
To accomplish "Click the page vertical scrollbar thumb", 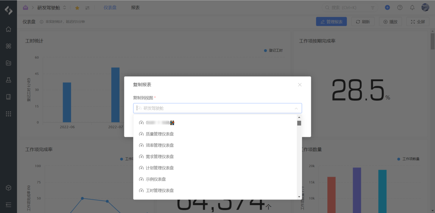I will pyautogui.click(x=432, y=42).
